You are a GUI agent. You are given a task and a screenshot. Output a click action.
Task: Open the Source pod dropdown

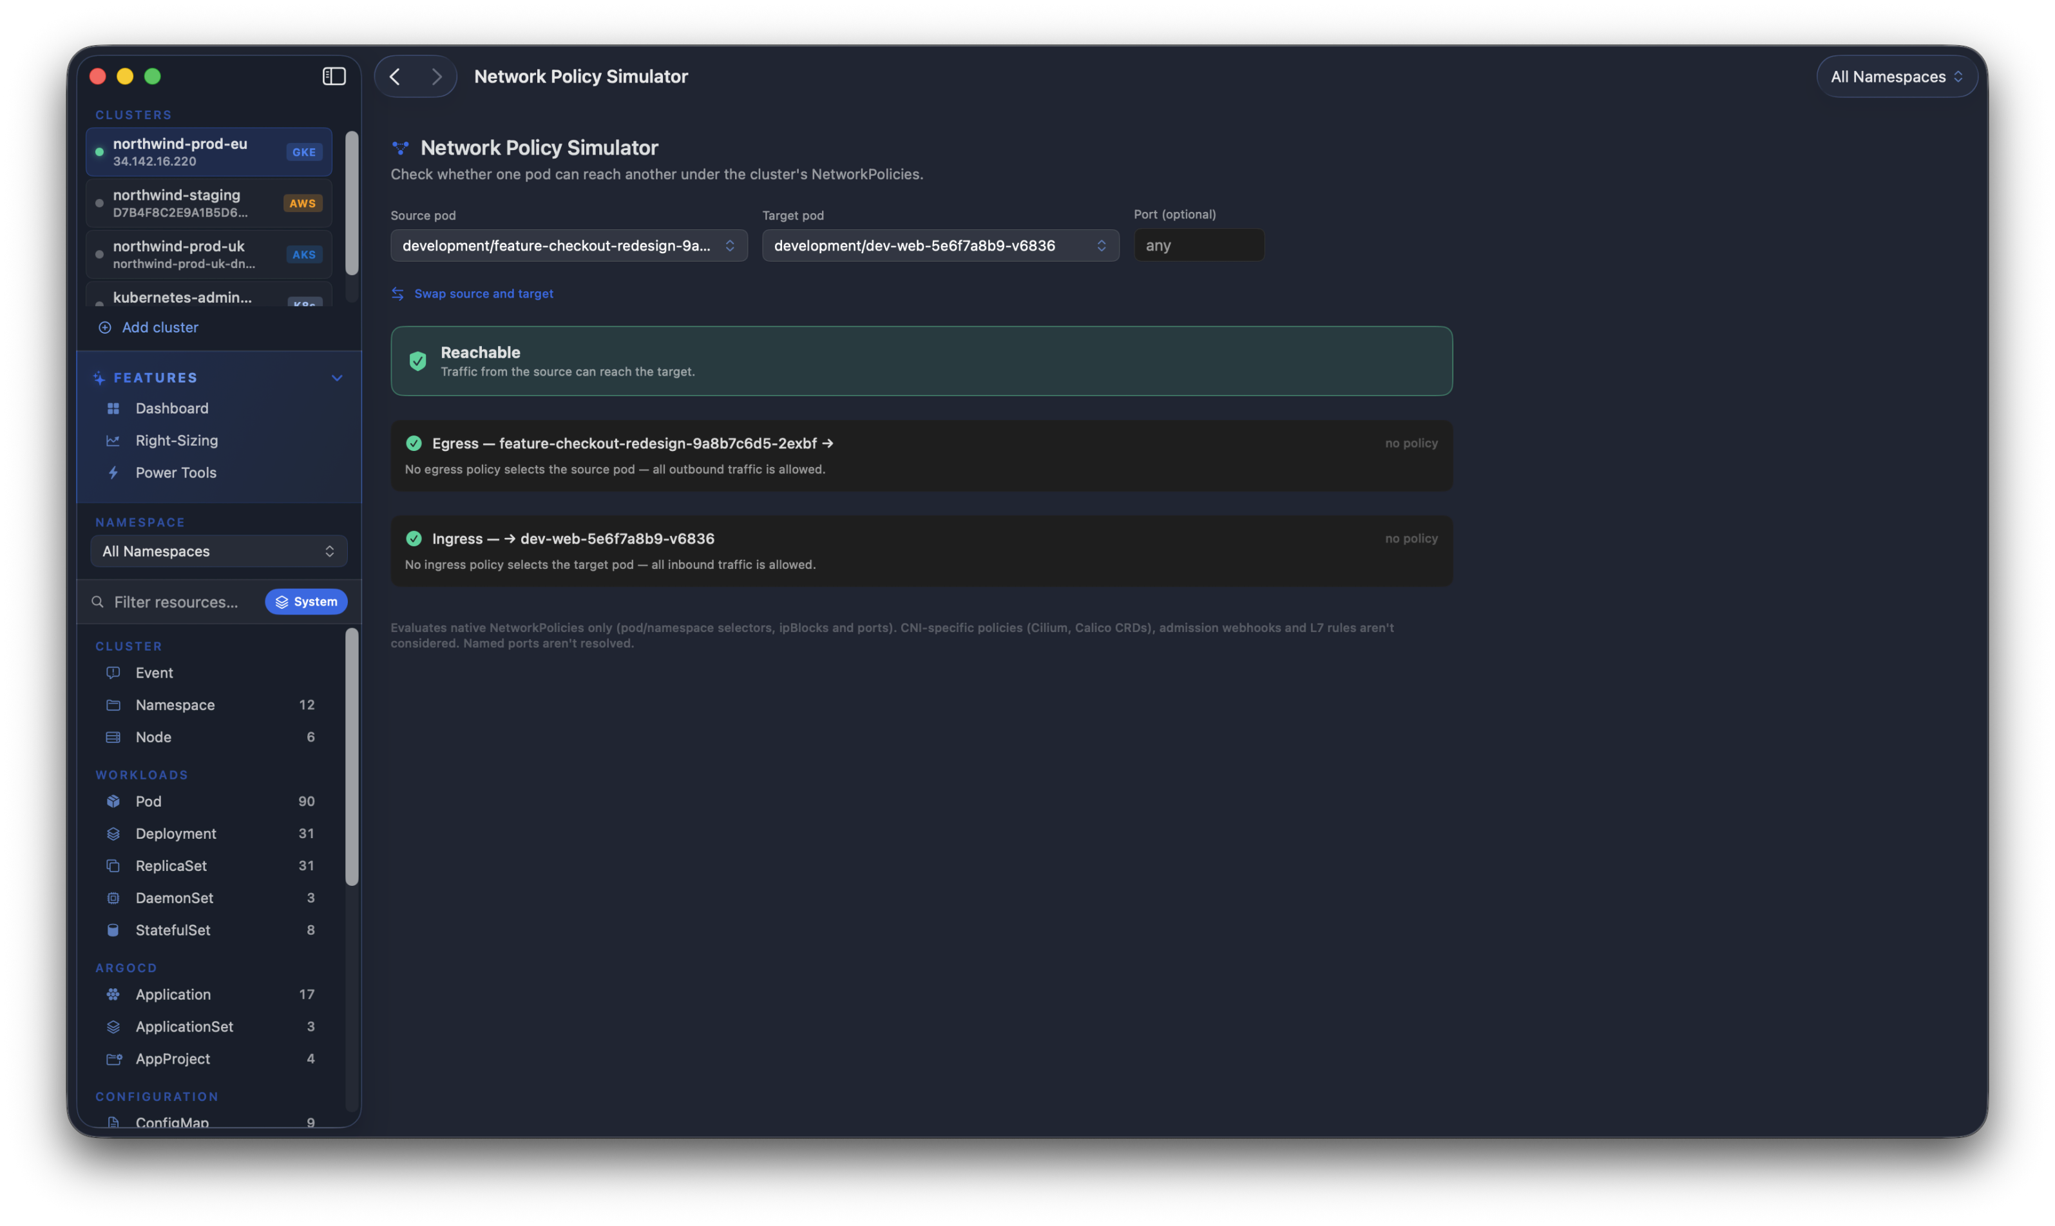tap(569, 245)
